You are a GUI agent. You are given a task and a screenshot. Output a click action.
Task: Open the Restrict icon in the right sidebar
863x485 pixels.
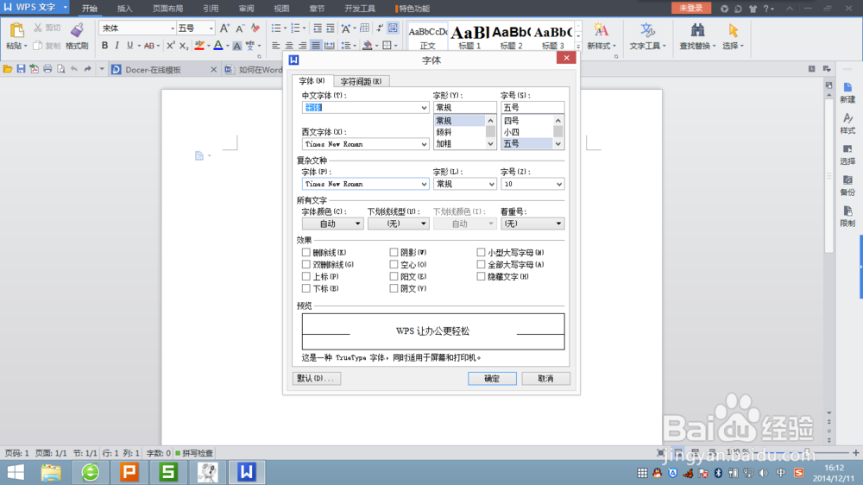847,211
